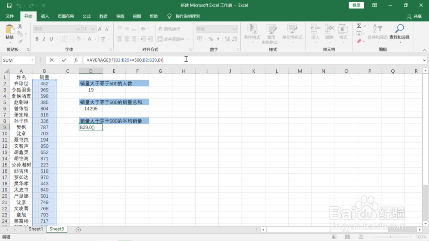Screen dimensions: 429x241
Task: Switch to Normal view in status bar
Action: [334, 237]
